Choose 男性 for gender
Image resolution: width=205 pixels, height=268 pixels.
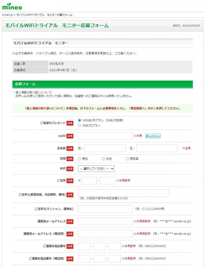pyautogui.click(x=79, y=159)
